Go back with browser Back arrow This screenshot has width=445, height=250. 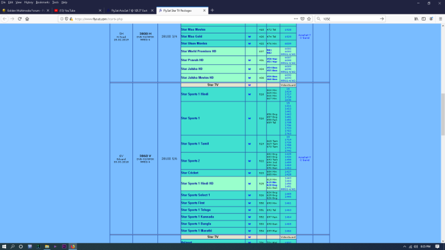5,19
